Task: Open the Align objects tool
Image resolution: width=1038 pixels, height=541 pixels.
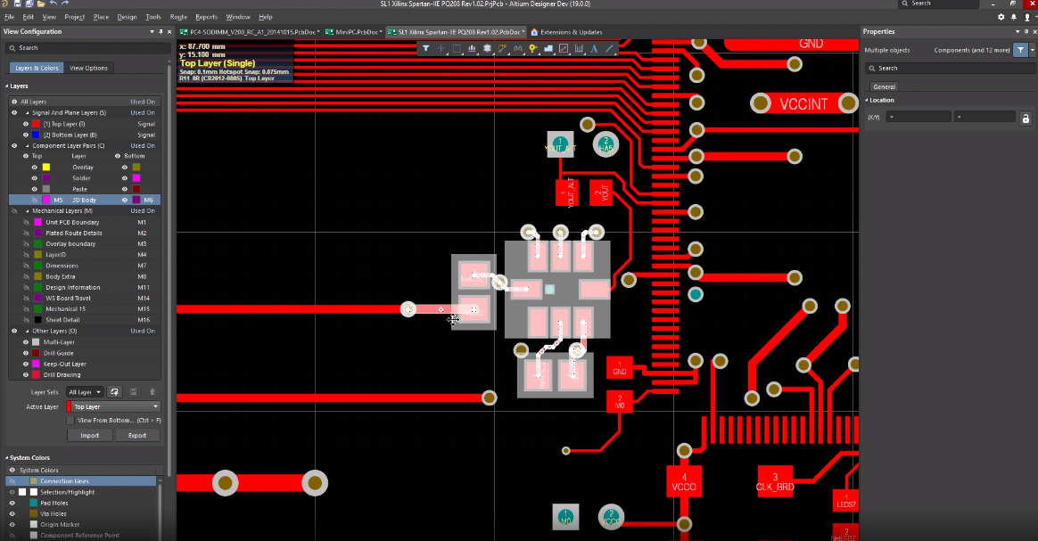Action: (472, 48)
